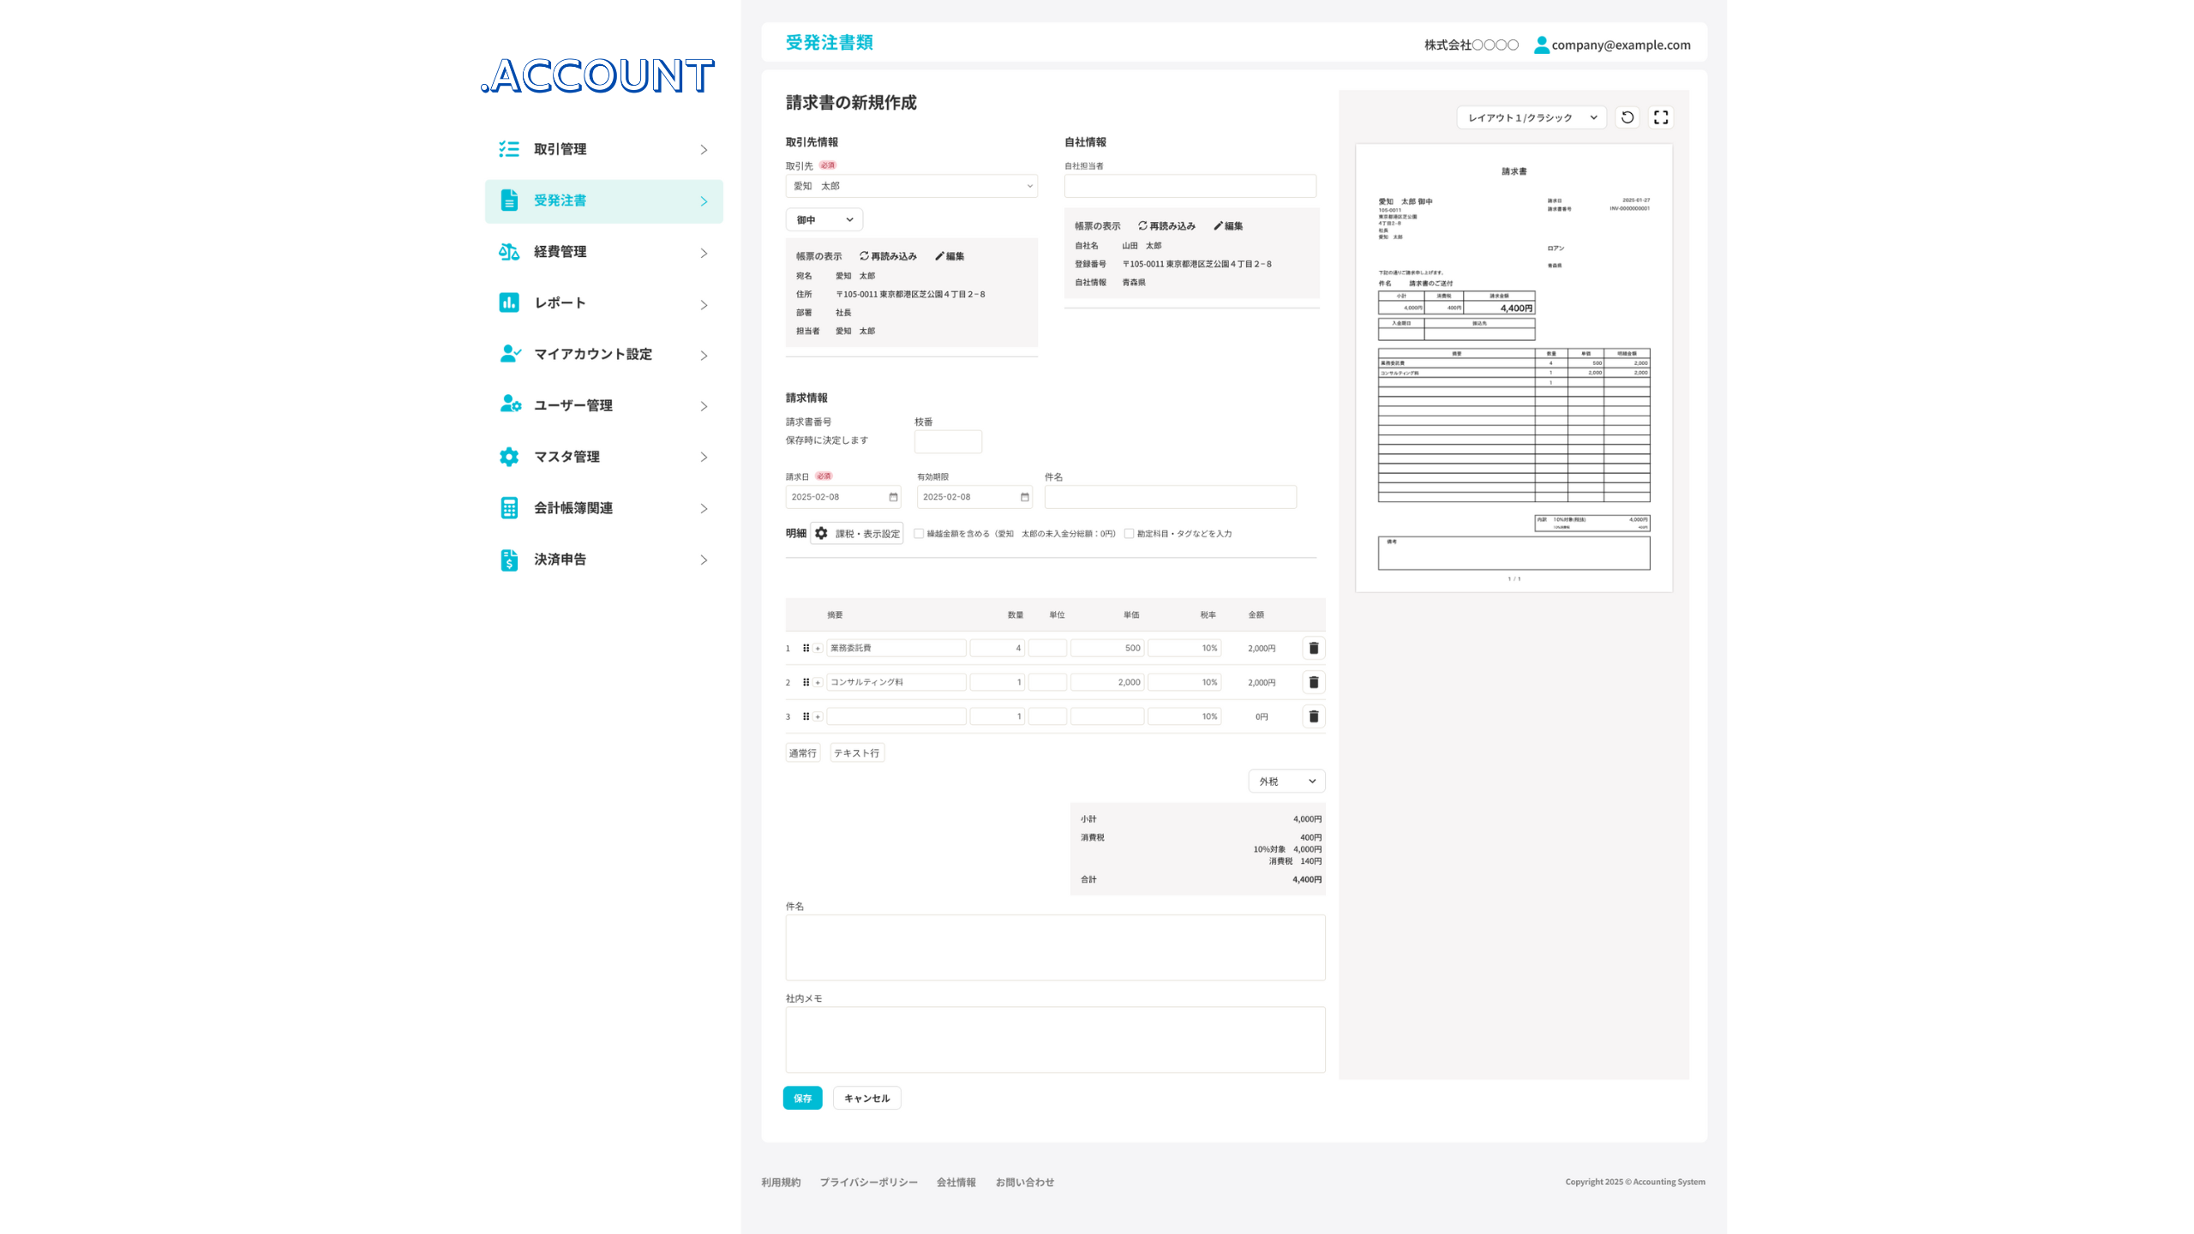Viewport: 2194px width, 1234px height.
Task: Click the 課税・表示設定 gear button
Action: point(857,534)
